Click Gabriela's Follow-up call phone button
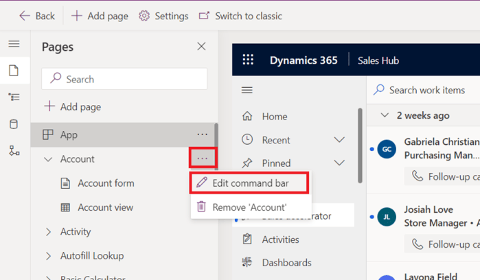The image size is (480, 280). click(x=442, y=176)
